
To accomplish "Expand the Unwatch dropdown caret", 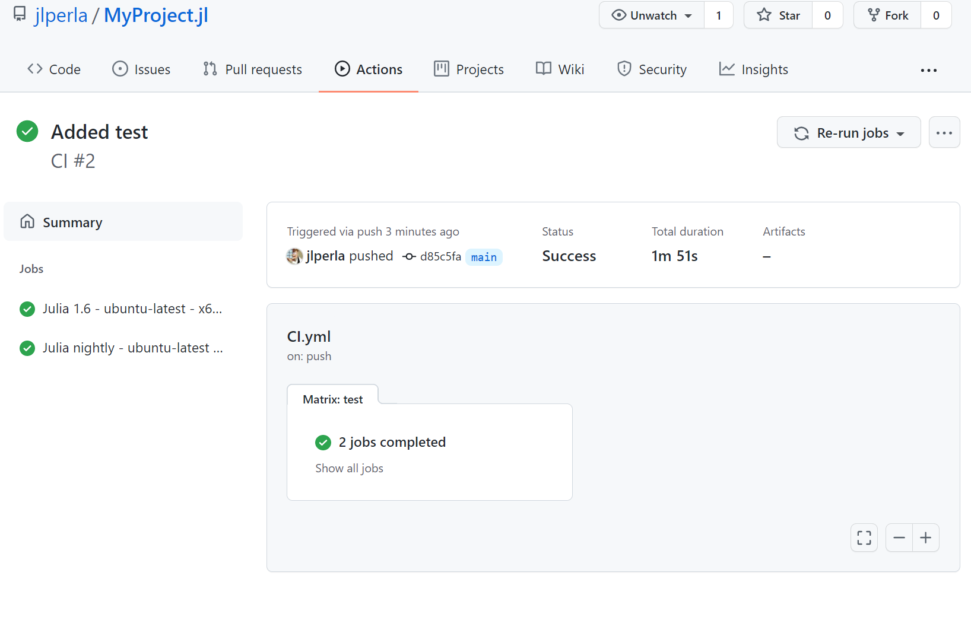I will click(x=688, y=16).
